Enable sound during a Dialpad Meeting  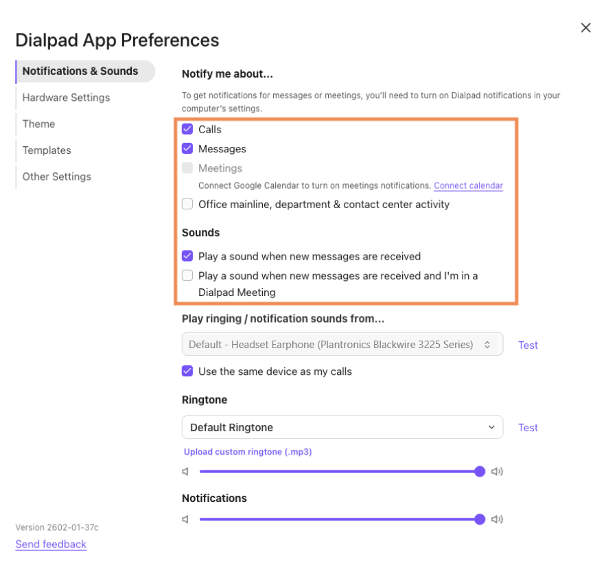click(x=187, y=275)
